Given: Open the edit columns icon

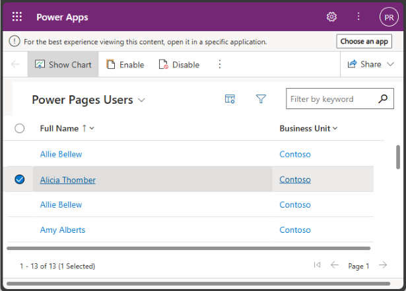Looking at the screenshot, I should point(230,99).
